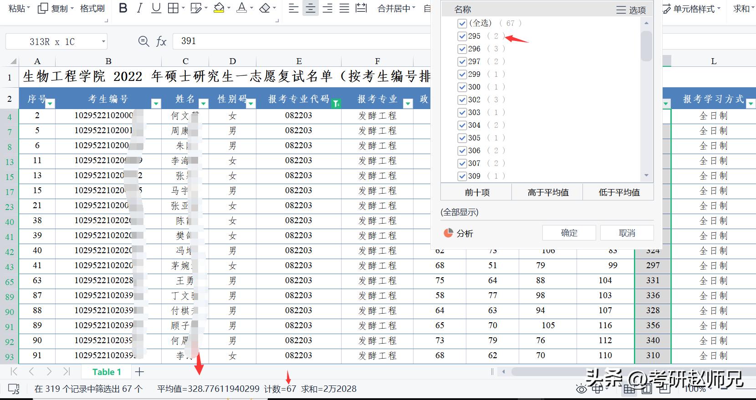Click the status bar macro icon

14,389
